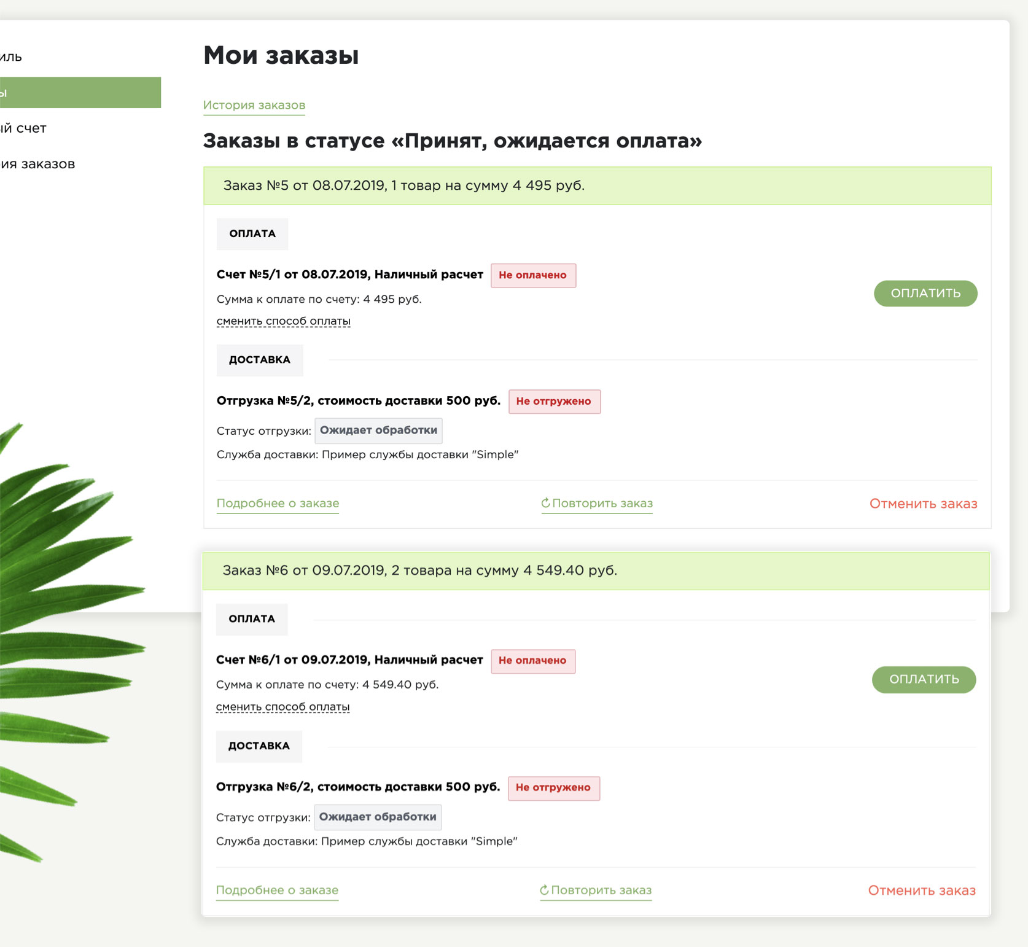
Task: Change payment method for order №5
Action: click(283, 321)
